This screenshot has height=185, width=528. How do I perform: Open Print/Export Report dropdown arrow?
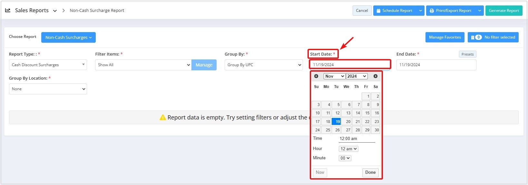click(x=480, y=11)
